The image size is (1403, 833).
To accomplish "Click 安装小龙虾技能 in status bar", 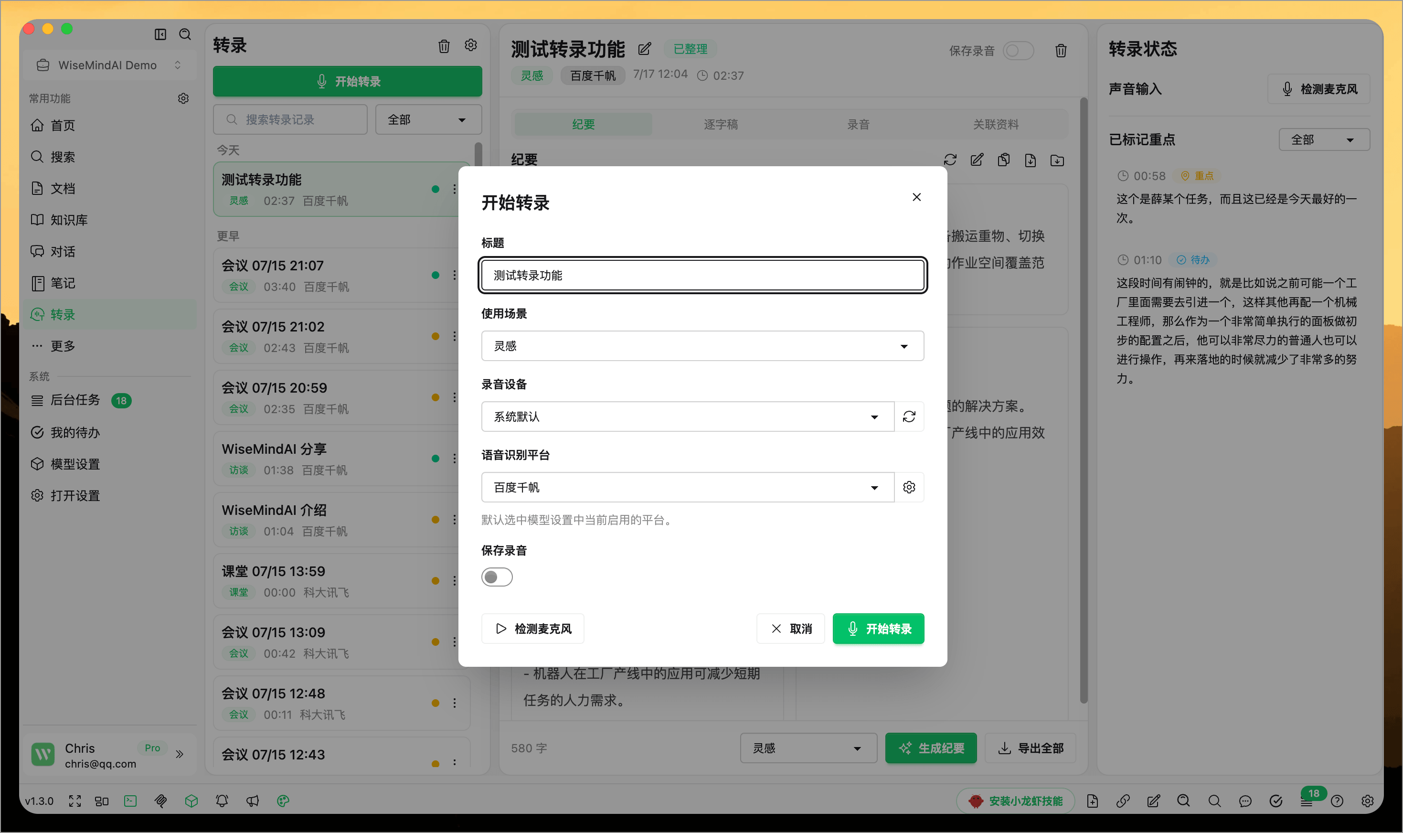I will 1015,801.
